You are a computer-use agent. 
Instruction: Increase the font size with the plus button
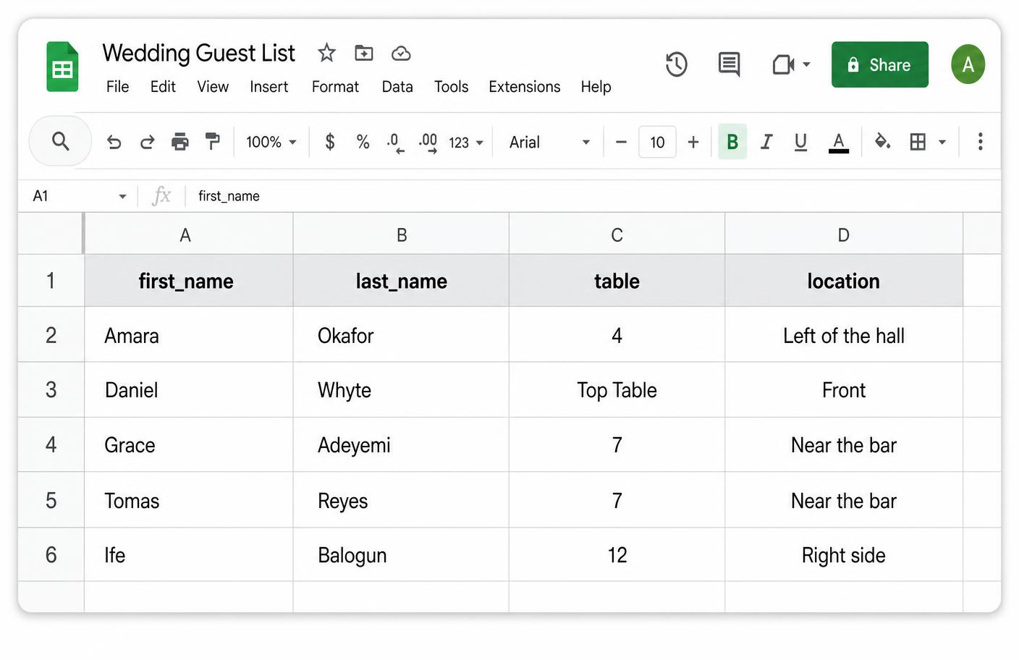(x=693, y=142)
